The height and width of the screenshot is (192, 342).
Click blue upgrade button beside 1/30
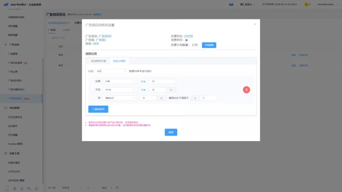pyautogui.click(x=209, y=45)
